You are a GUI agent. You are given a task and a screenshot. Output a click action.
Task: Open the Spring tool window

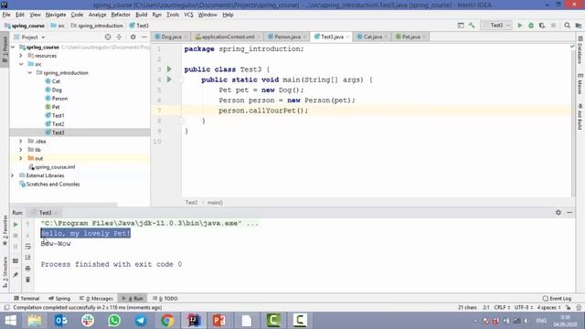(59, 299)
